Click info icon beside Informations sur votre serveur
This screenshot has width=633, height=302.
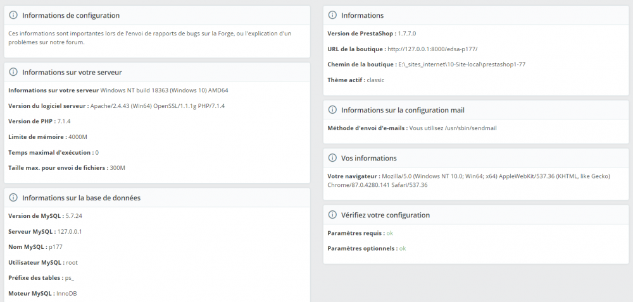tap(13, 72)
